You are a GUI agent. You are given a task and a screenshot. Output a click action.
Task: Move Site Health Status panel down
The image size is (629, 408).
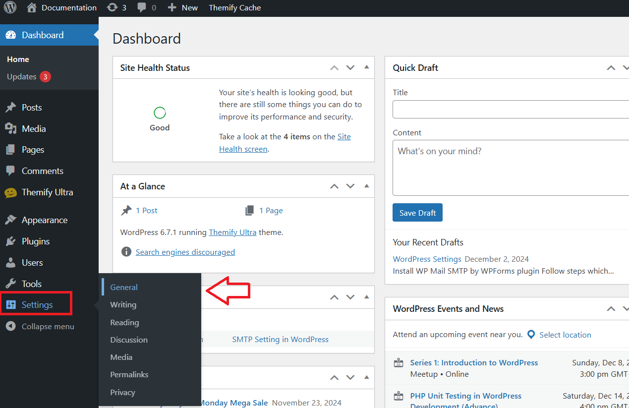350,68
